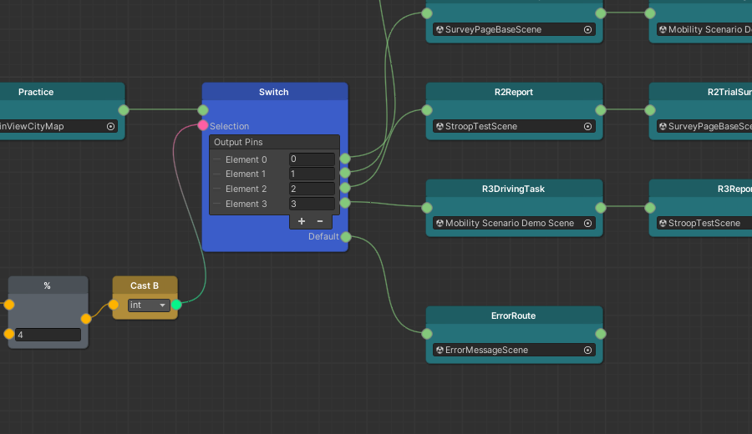Click % node upper input port
The height and width of the screenshot is (434, 752).
coord(9,305)
